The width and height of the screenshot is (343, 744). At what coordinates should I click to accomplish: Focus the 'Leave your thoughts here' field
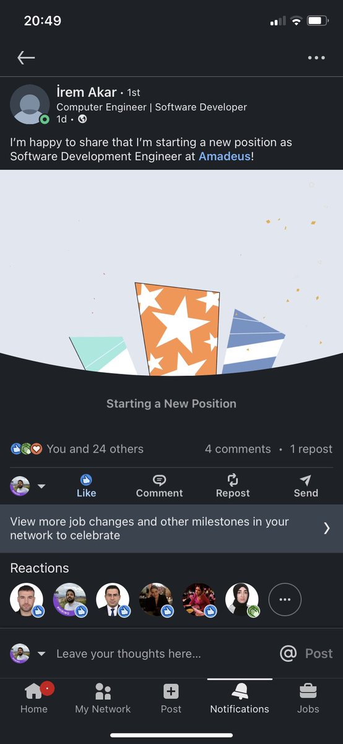(129, 653)
